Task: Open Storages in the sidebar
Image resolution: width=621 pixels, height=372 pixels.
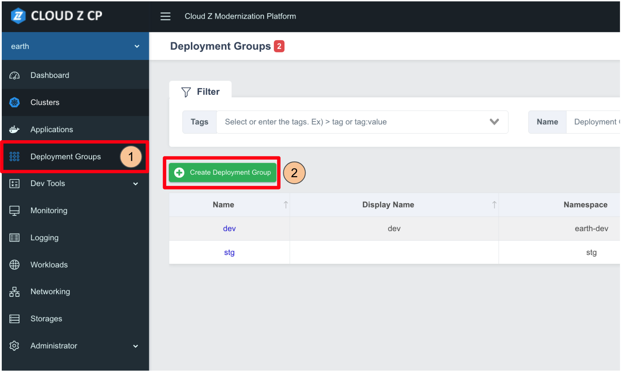Action: 75,319
